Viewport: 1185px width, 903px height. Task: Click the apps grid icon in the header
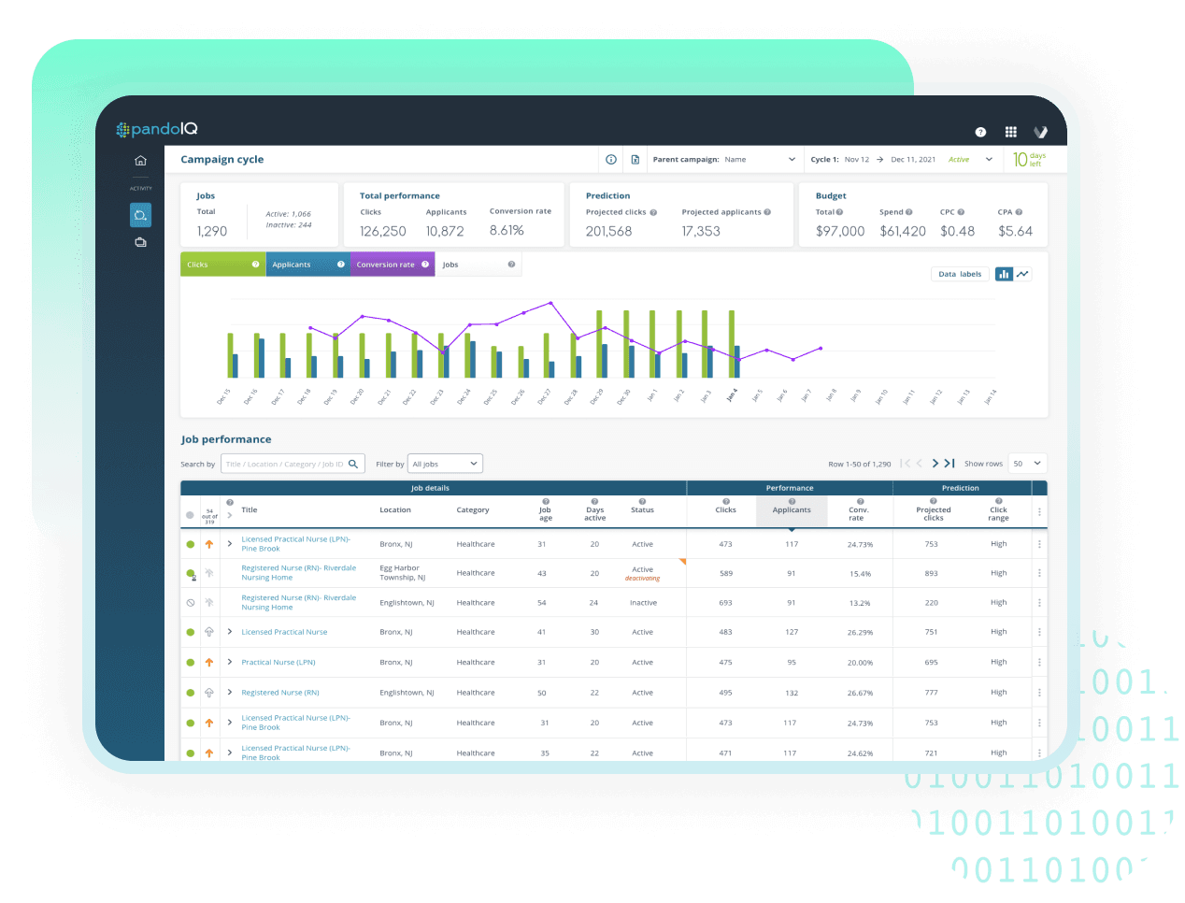tap(1010, 132)
